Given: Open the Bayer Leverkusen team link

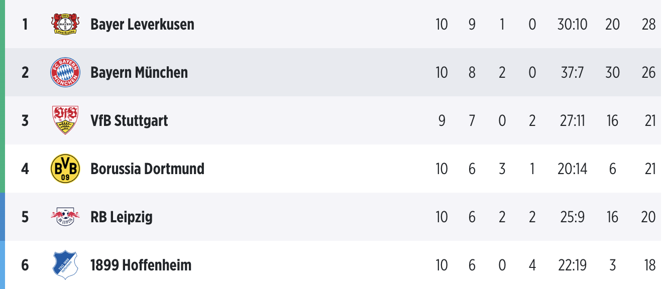Looking at the screenshot, I should click(x=142, y=24).
